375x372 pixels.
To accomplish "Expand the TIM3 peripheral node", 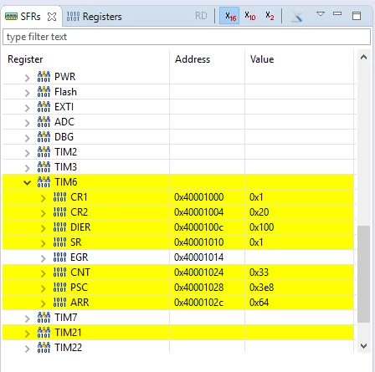I will point(27,168).
